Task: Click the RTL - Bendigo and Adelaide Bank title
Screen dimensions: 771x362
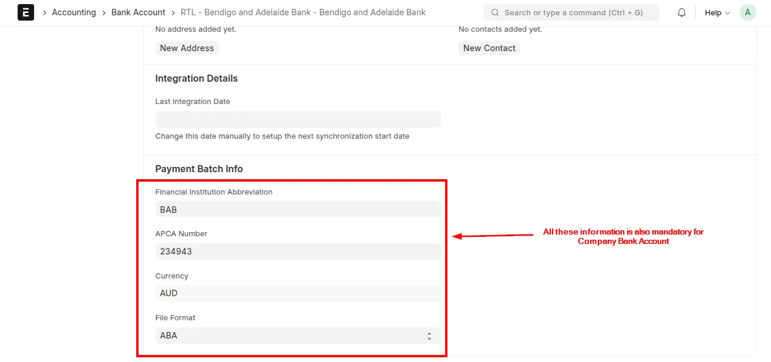Action: coord(303,12)
